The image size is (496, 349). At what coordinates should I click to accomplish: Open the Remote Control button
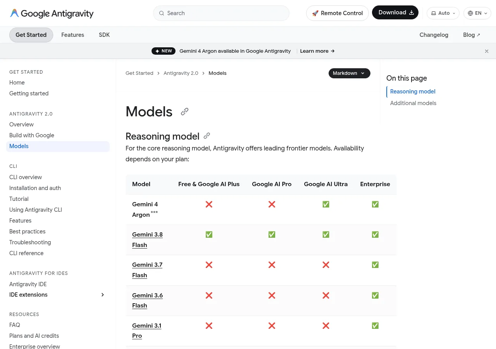[x=338, y=13]
